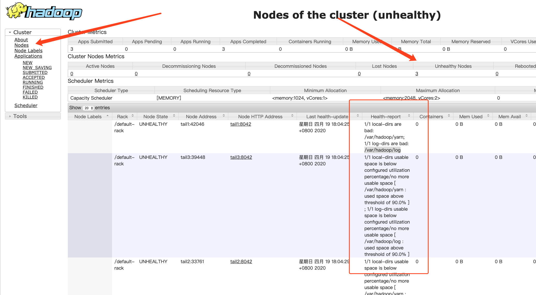Screen dimensions: 536x295
Task: Sort table by Rack column arrows
Action: [133, 116]
